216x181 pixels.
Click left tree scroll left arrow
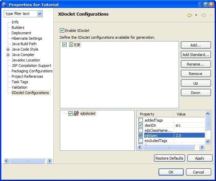tap(6, 161)
